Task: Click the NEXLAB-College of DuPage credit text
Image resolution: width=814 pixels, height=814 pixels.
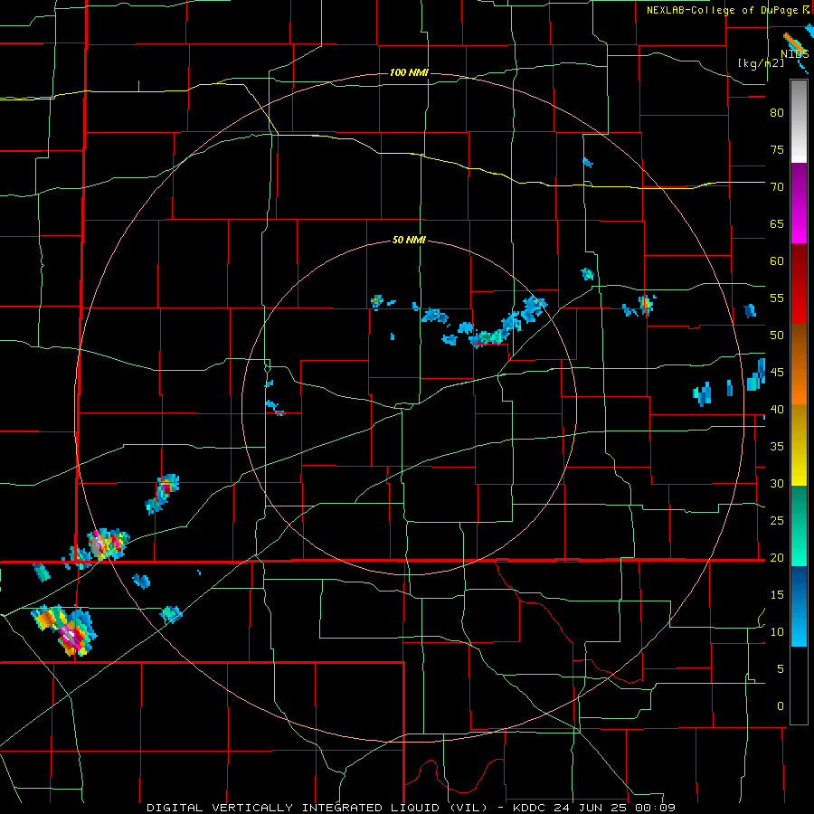Action: click(722, 10)
